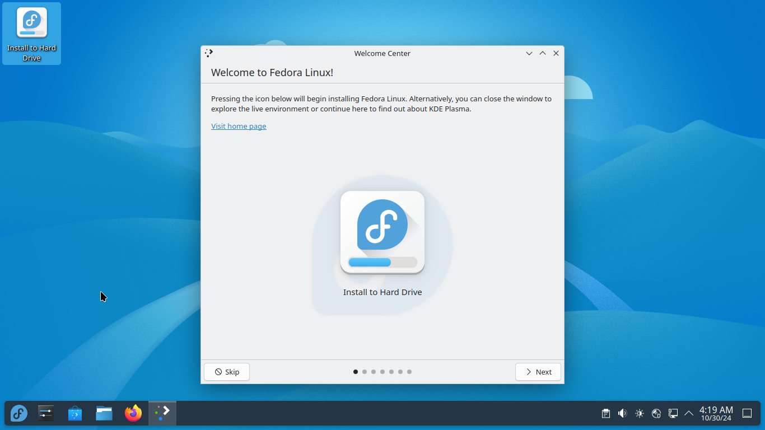
Task: Click the "Welcome Center" window title text
Action: pyautogui.click(x=382, y=54)
